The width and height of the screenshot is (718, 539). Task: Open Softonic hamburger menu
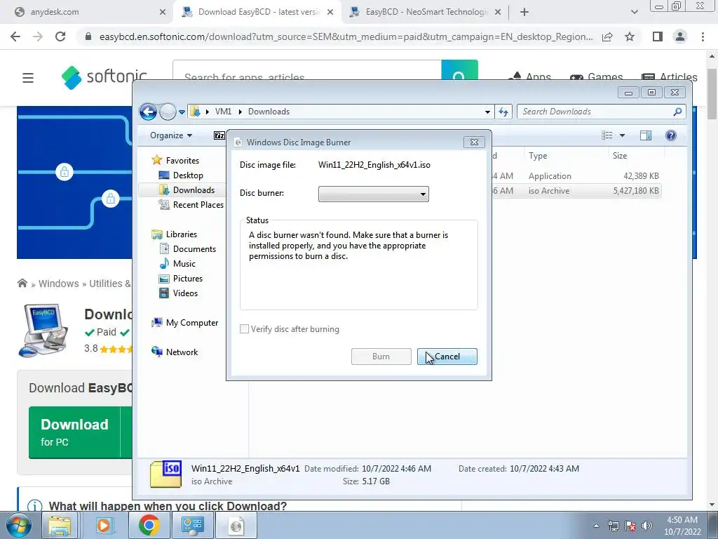pyautogui.click(x=28, y=78)
